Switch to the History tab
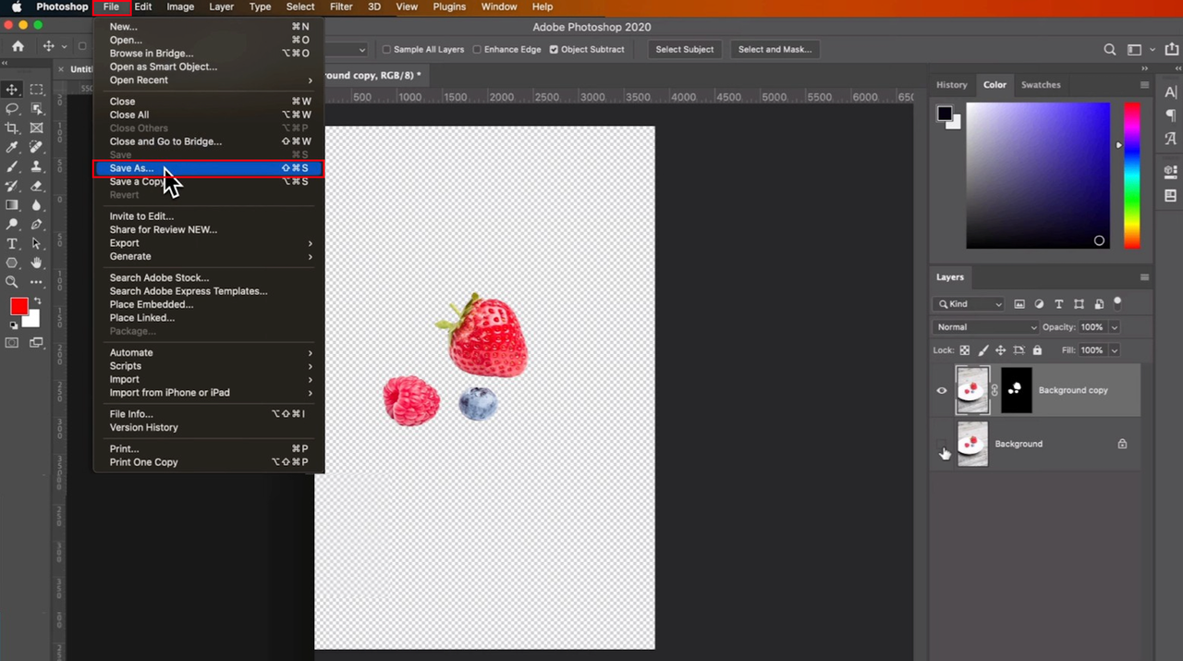 [951, 85]
